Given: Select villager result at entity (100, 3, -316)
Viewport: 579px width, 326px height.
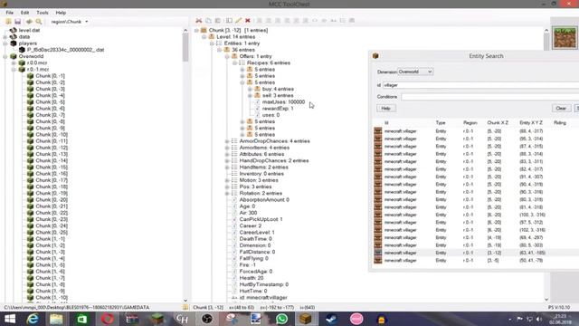Looking at the screenshot, I should (x=477, y=215).
